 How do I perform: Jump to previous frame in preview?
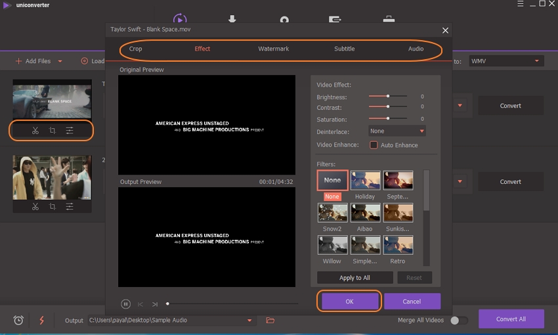(x=140, y=304)
